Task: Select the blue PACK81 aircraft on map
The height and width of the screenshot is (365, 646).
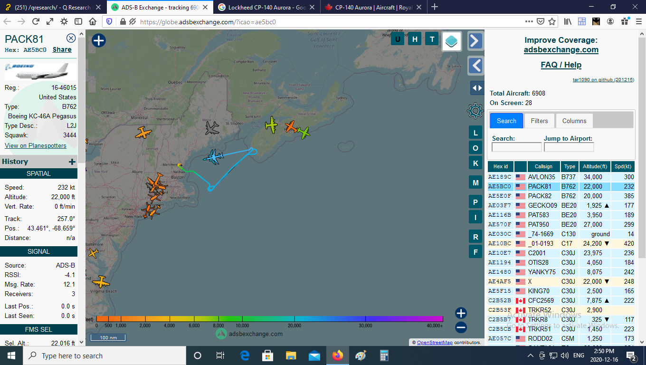Action: tap(214, 157)
